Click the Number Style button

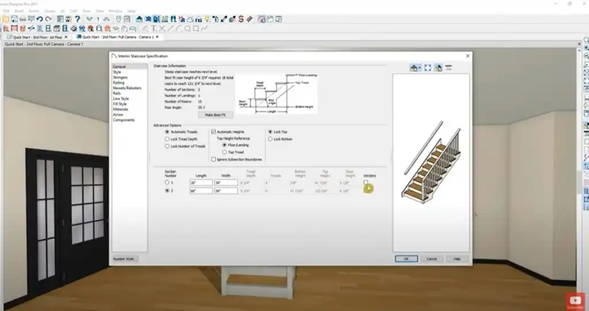[125, 259]
